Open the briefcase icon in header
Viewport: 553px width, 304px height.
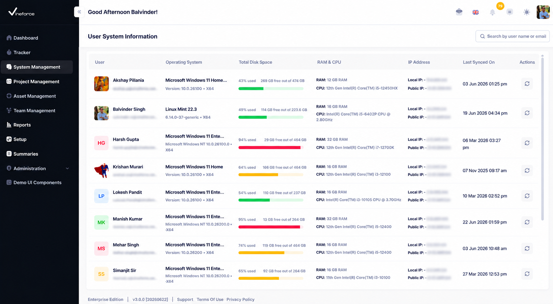pos(459,12)
